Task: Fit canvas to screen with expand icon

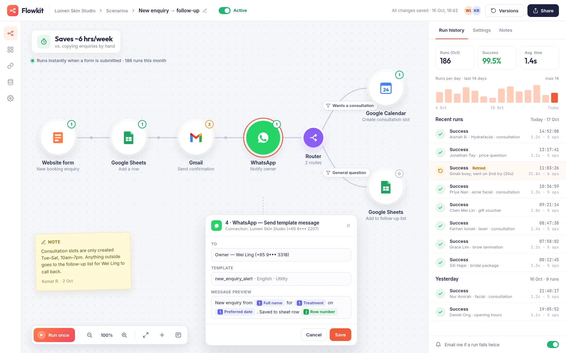Action: tap(146, 335)
